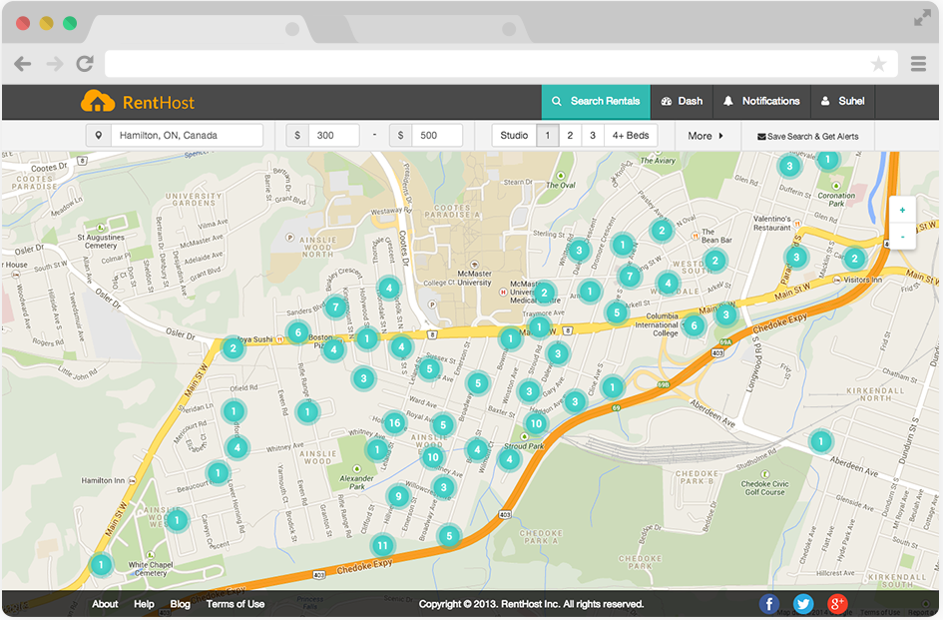943x620 pixels.
Task: Click marker 1 on Ewen Rd
Action: point(307,412)
